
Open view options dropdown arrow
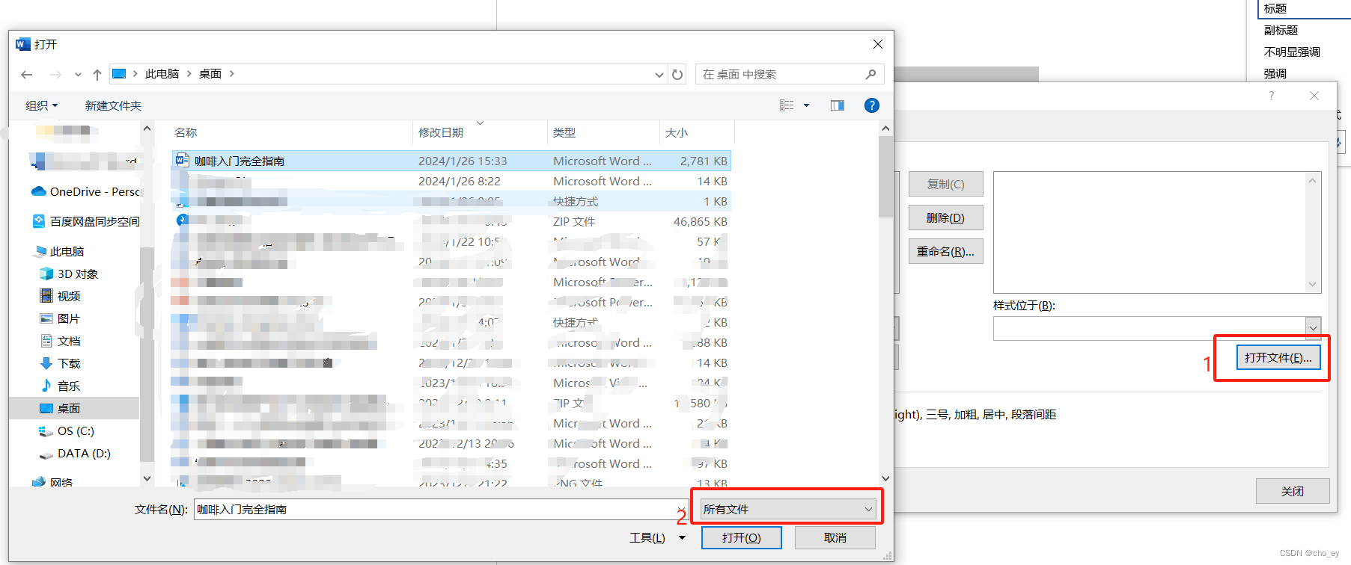click(x=806, y=105)
